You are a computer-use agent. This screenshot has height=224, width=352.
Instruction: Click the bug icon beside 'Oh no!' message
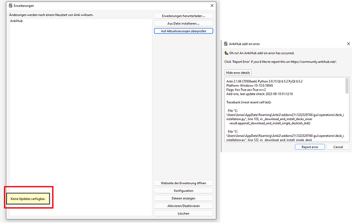tap(227, 53)
